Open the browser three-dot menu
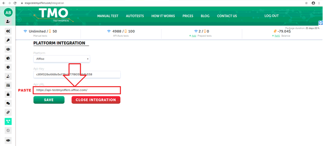The image size is (323, 146). [320, 3]
